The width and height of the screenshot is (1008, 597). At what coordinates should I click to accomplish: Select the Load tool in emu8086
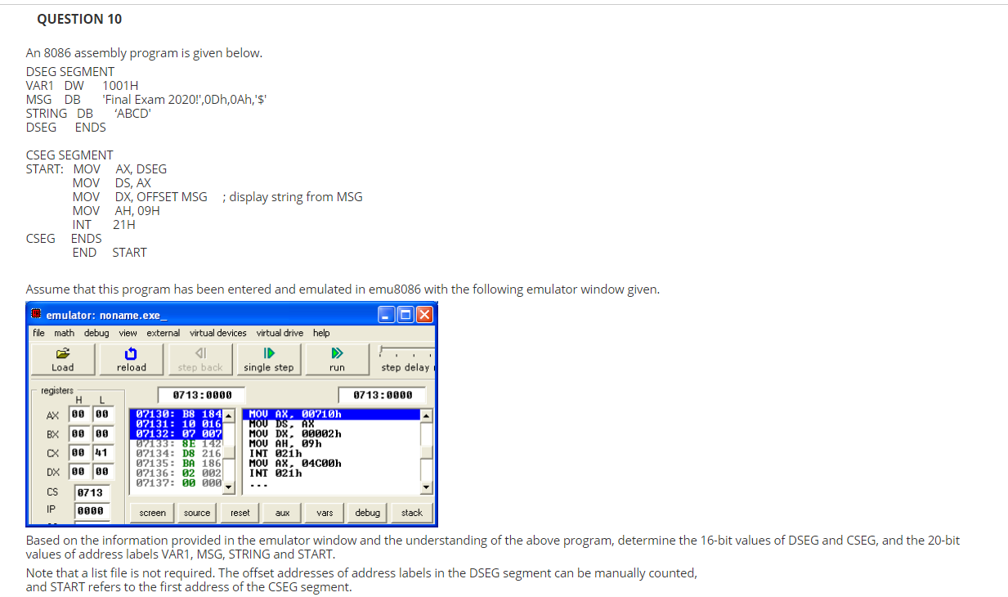coord(61,358)
